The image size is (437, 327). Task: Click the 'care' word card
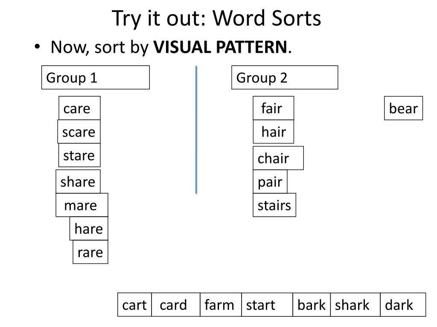(x=79, y=108)
